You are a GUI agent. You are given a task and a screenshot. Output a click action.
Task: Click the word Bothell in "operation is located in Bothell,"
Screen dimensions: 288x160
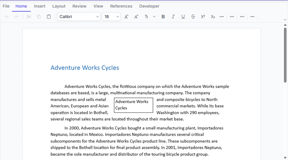click(x=101, y=113)
